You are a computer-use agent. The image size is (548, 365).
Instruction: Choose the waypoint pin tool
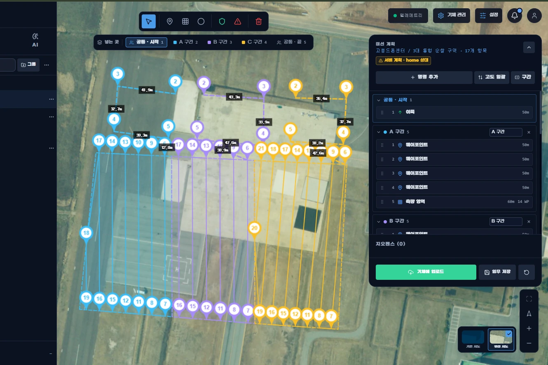pos(169,21)
